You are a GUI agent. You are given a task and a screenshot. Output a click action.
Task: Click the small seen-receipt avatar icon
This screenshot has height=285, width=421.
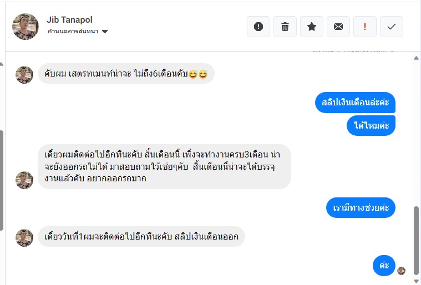pos(402,271)
